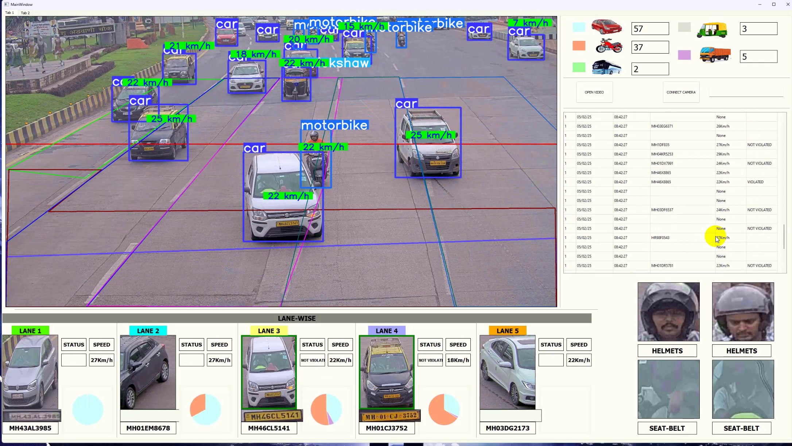Click the red car count icon

(x=606, y=27)
